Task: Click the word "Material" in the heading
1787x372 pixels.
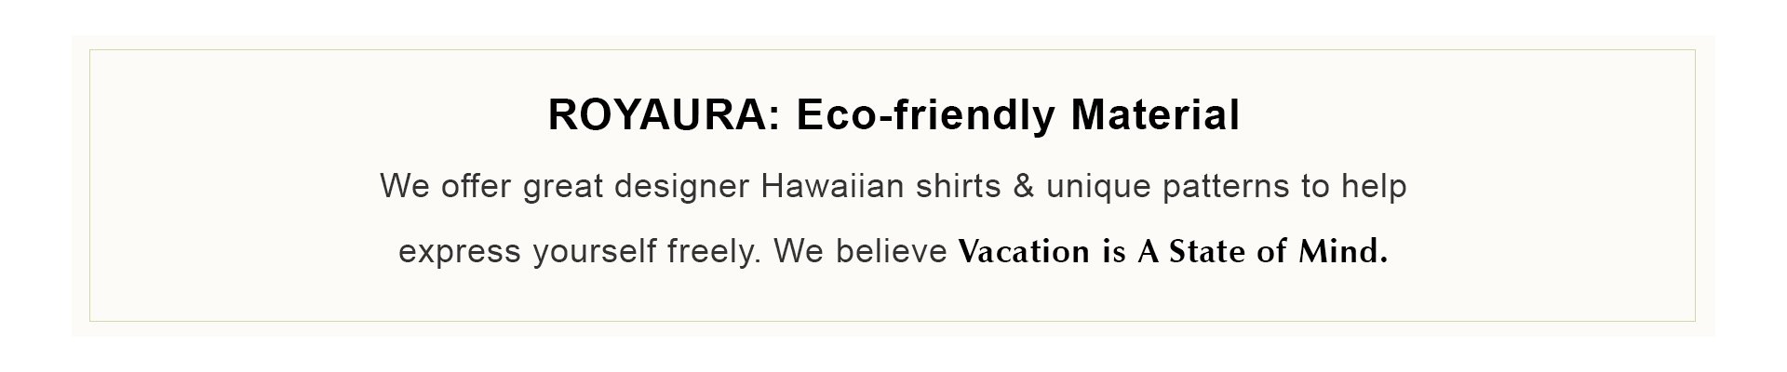Action: pyautogui.click(x=1155, y=116)
